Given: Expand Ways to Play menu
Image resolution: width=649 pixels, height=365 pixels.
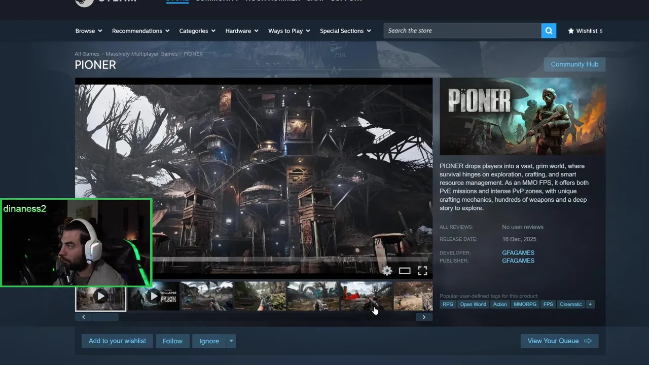Looking at the screenshot, I should [289, 31].
